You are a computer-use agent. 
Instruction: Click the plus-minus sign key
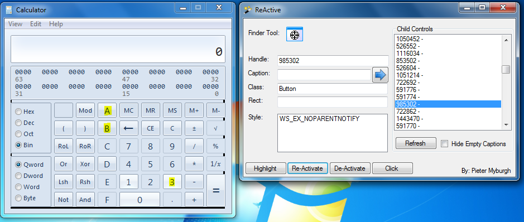coord(194,128)
